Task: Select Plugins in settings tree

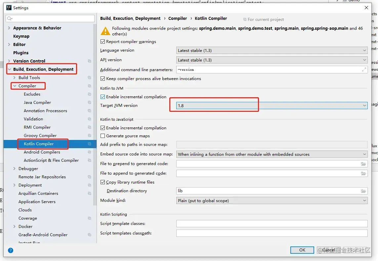Action: 21,53
